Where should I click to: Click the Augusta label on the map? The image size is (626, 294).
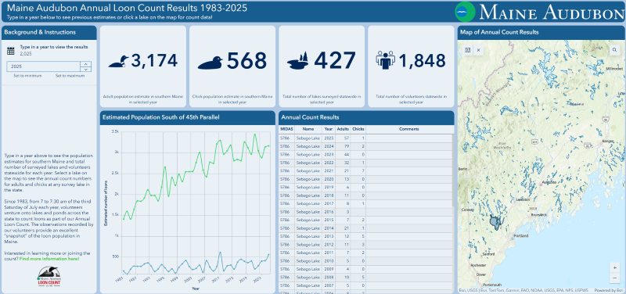[x=549, y=182]
